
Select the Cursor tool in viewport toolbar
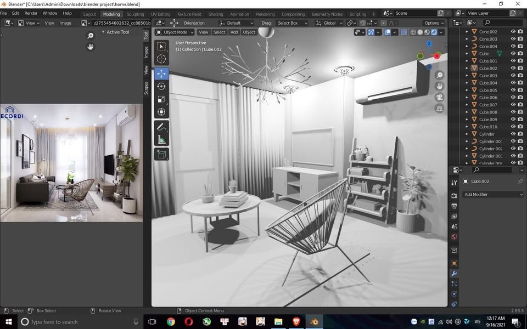(x=161, y=59)
